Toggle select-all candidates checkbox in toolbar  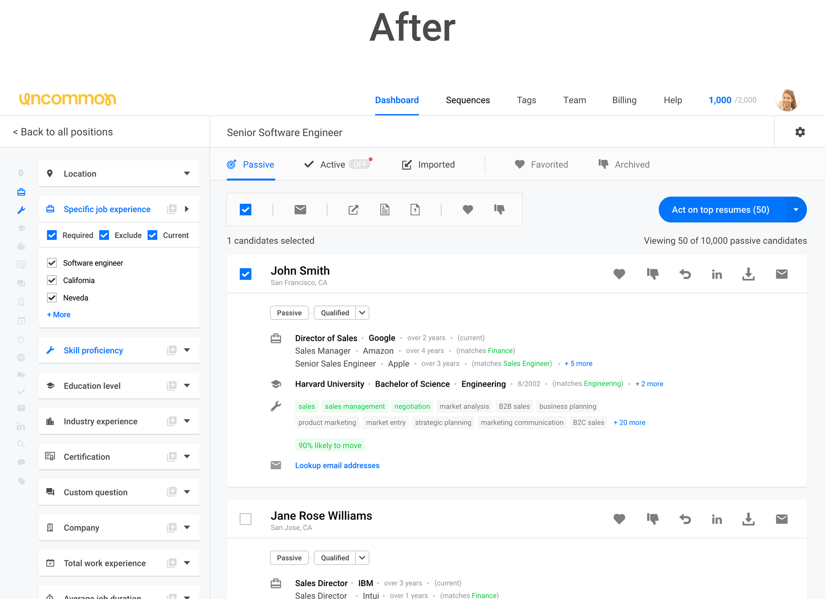coord(245,210)
